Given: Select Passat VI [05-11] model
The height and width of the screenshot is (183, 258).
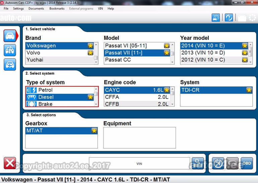Looking at the screenshot, I should (x=137, y=46).
